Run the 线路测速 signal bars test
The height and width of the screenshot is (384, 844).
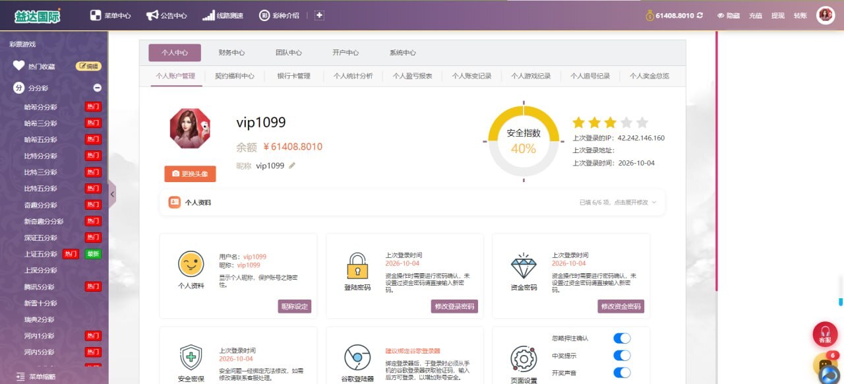[x=223, y=15]
